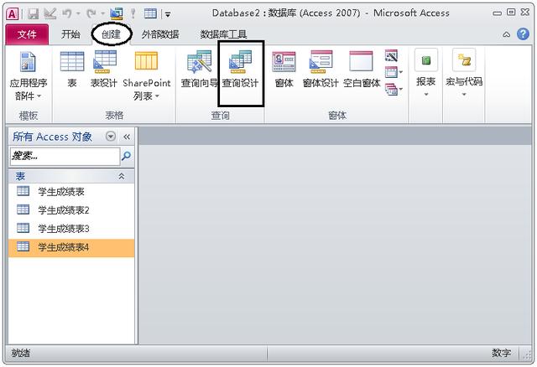Click the Navigation form small icon

point(391,72)
